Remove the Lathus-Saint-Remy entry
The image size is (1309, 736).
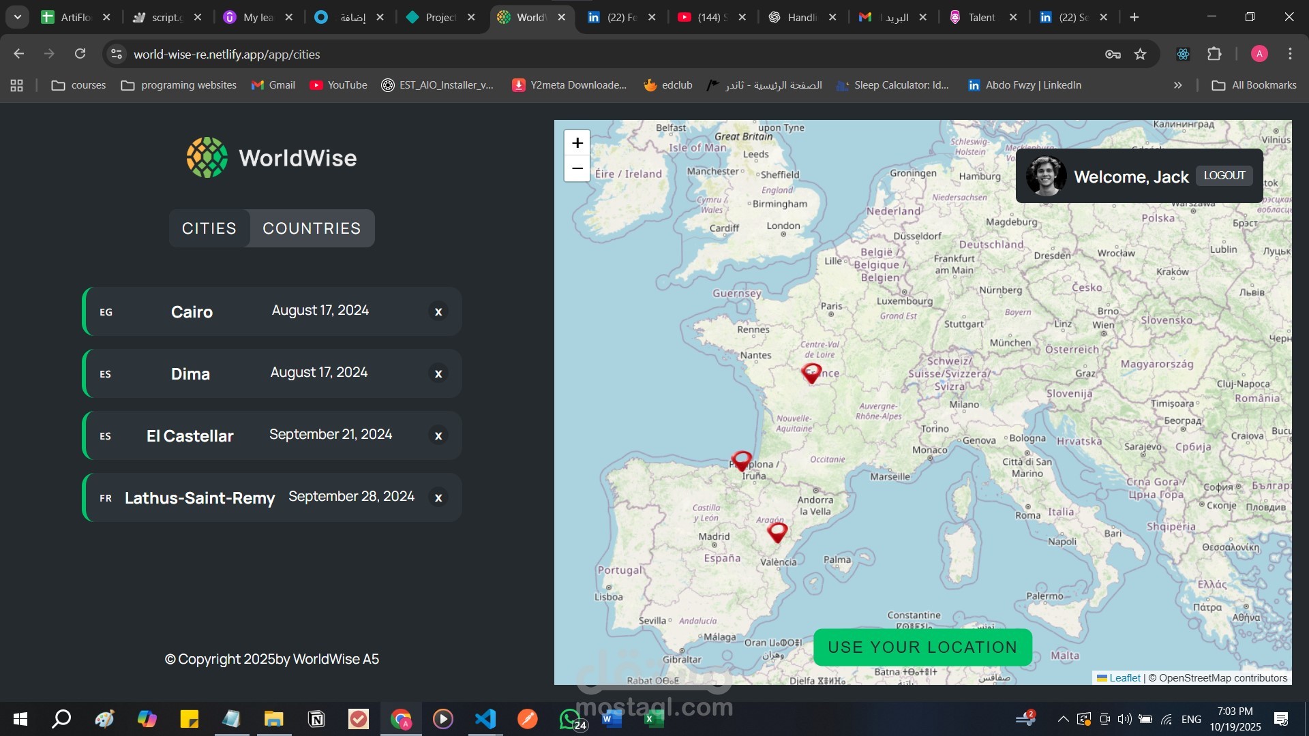(438, 497)
